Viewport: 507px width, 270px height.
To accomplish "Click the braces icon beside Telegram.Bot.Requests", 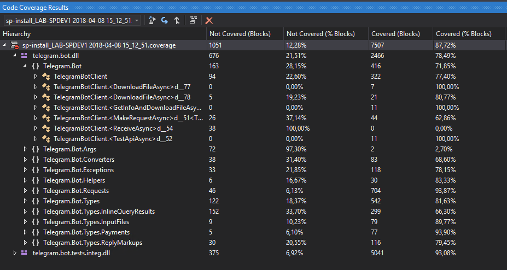I will click(36, 191).
